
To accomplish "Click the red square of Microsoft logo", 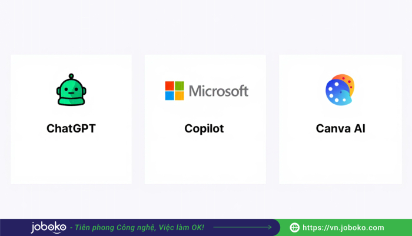I will (x=170, y=86).
